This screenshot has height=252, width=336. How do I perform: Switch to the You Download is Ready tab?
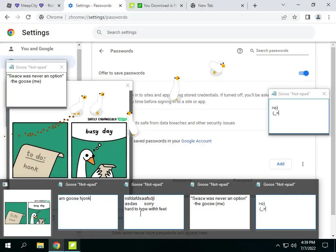(x=157, y=6)
